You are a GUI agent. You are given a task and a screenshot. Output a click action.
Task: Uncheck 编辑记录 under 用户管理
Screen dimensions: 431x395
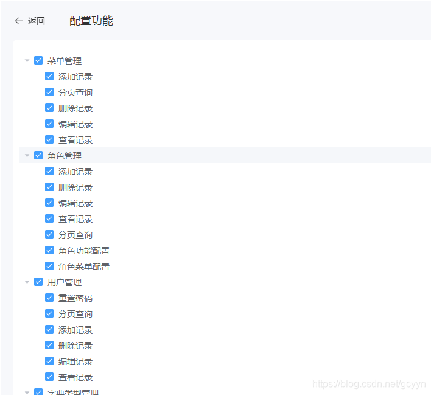[x=49, y=361]
